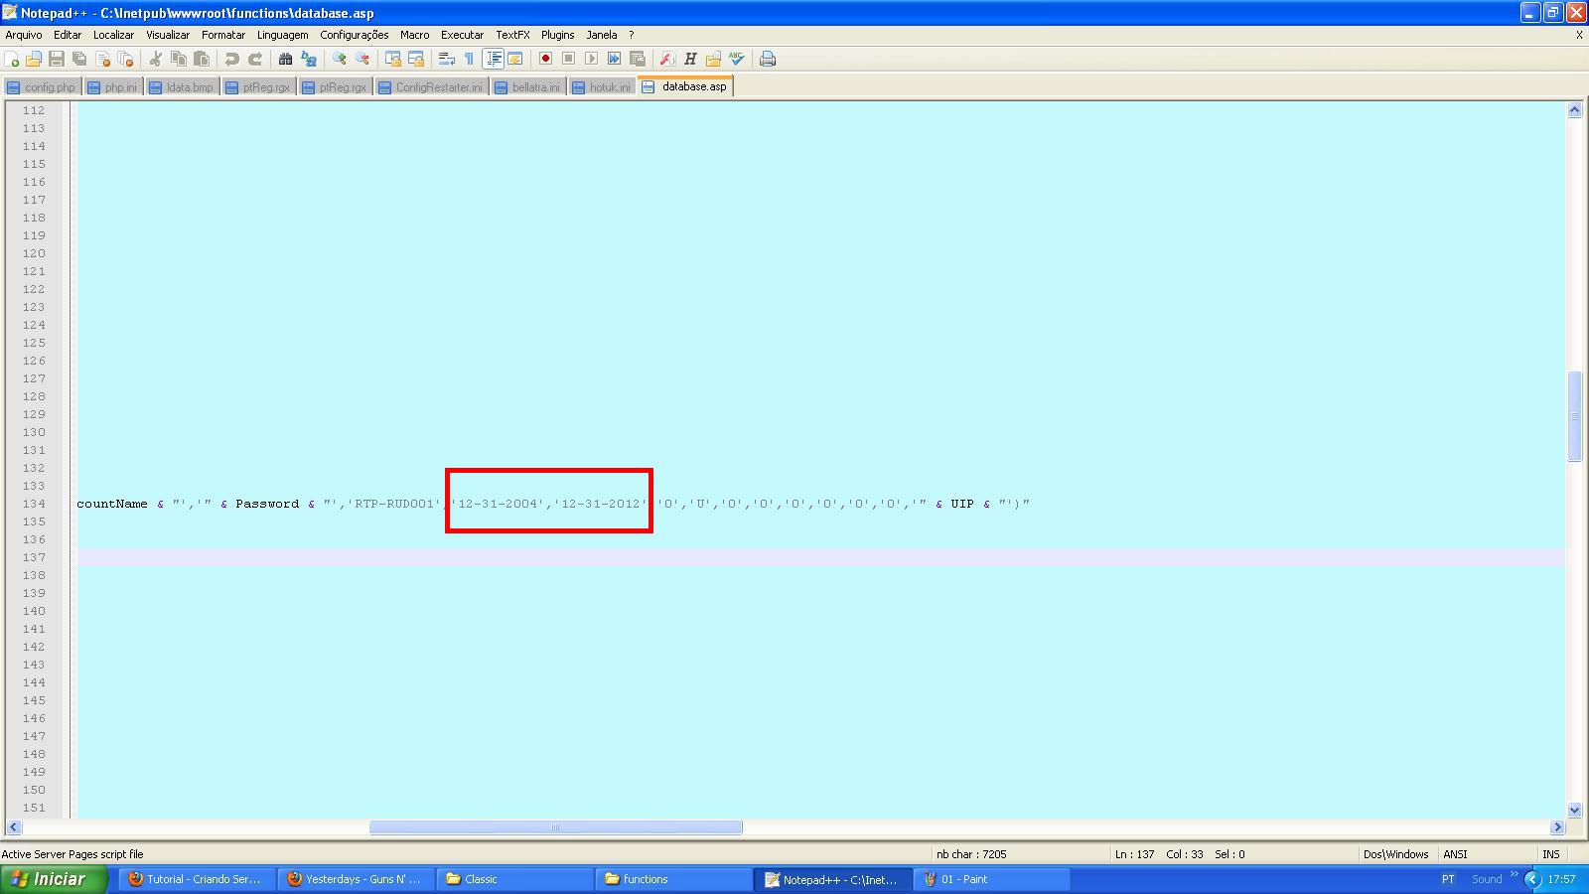Open the Localizar menu
Viewport: 1589px width, 894px height.
coord(113,35)
